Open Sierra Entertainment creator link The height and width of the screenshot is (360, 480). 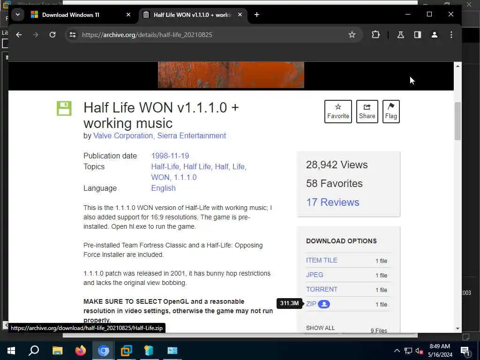192,135
